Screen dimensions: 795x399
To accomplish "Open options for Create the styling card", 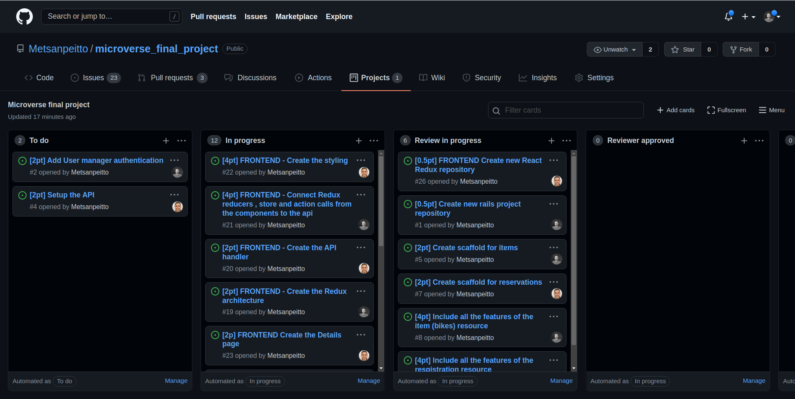I will [361, 160].
